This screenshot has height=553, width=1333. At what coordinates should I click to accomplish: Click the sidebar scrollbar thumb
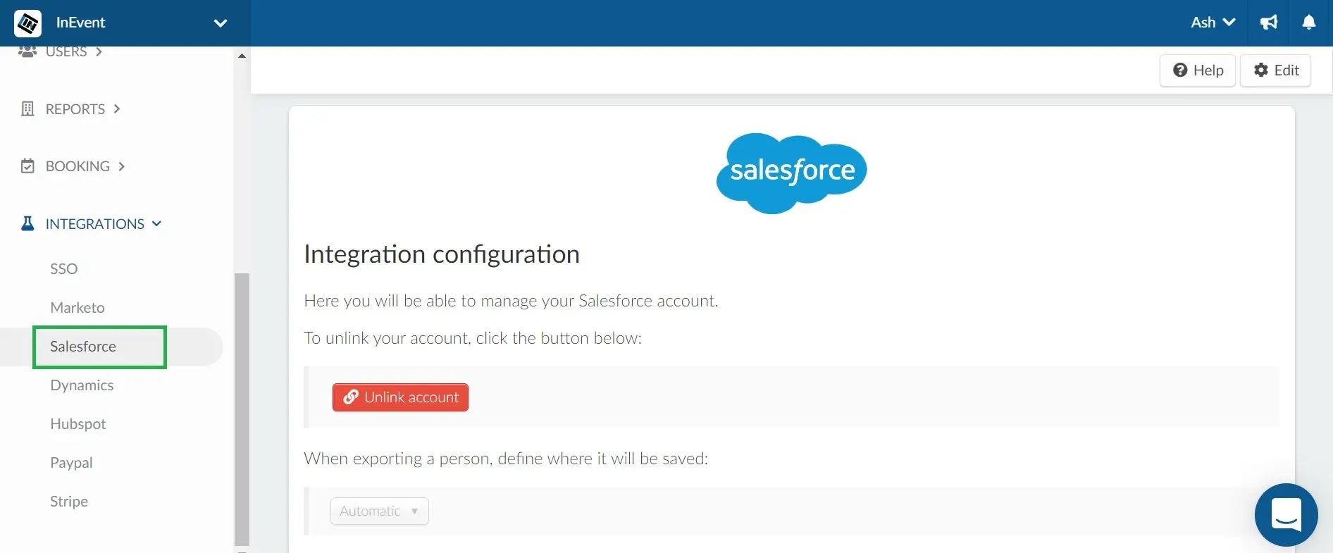242,409
